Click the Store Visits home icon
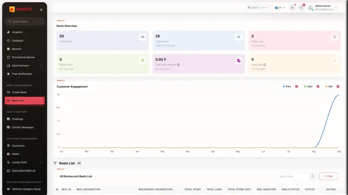Viewport: 348px width, 195px height. [x=143, y=60]
